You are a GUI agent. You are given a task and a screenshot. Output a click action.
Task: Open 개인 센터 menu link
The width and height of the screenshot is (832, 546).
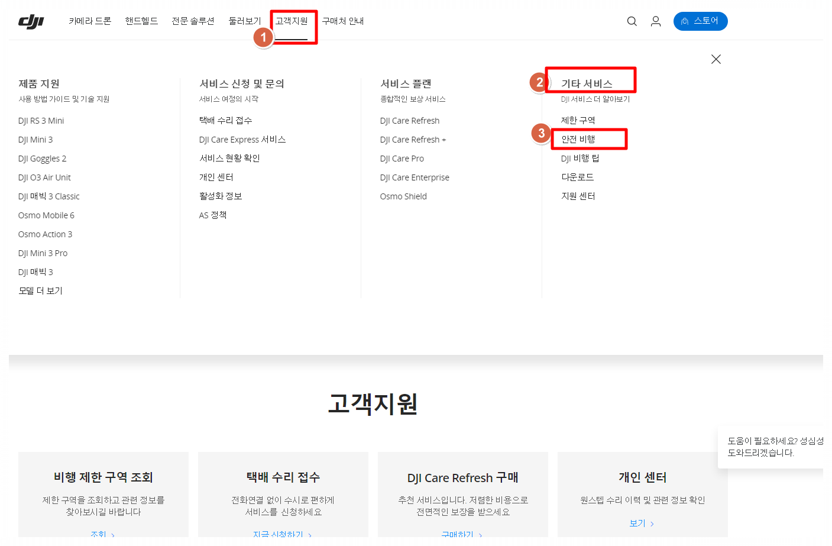pos(216,177)
